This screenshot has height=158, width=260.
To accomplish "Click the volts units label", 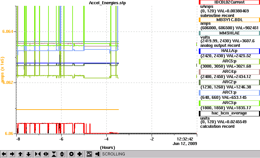I will pyautogui.click(x=205, y=37).
